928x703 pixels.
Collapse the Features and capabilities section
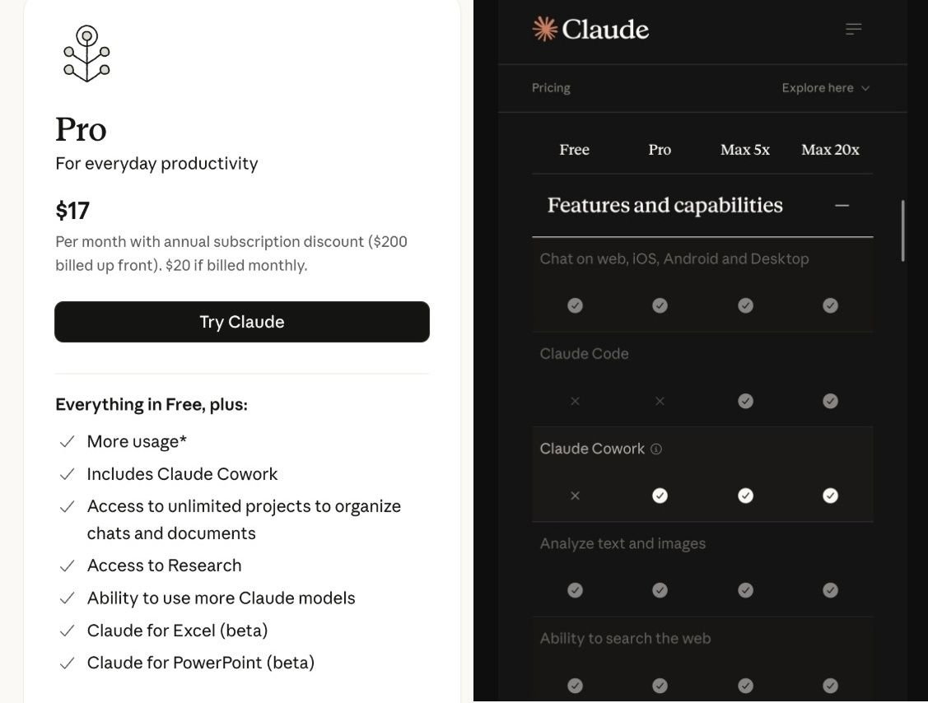click(842, 205)
